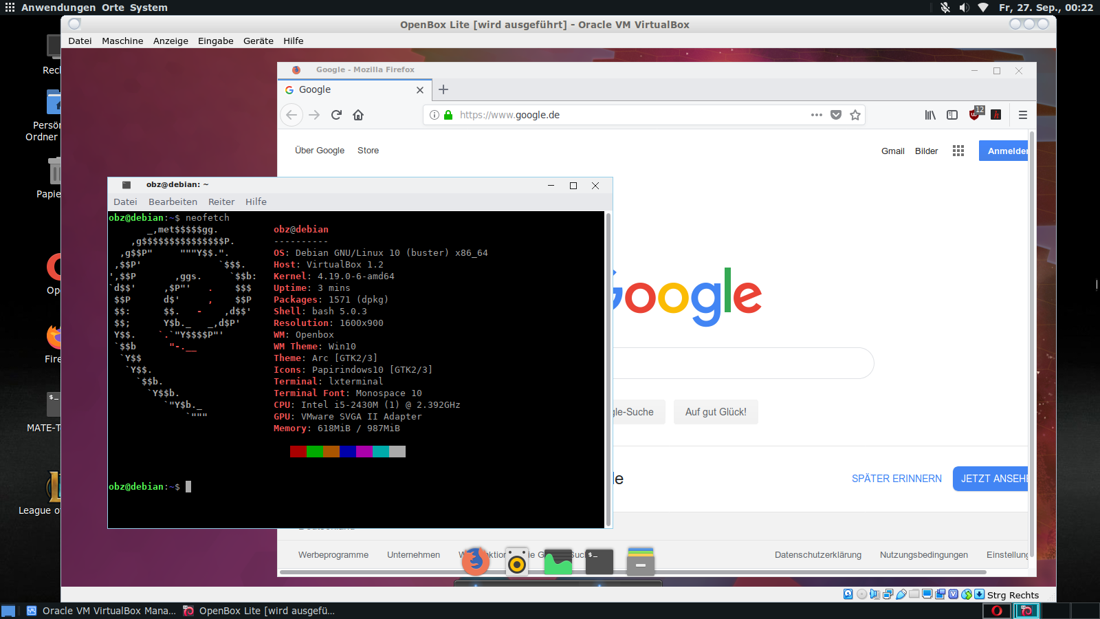This screenshot has height=619, width=1100.
Task: Click VirtualBox optical disc status indicator
Action: pos(861,594)
